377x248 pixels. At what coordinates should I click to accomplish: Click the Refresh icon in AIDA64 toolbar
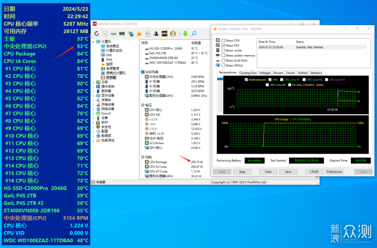click(97, 34)
